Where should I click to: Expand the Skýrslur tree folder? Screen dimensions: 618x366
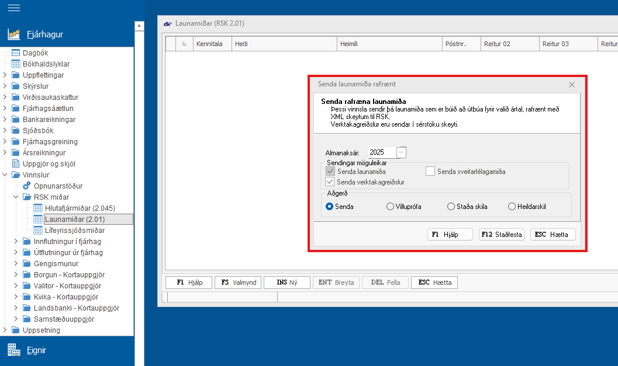pyautogui.click(x=5, y=86)
